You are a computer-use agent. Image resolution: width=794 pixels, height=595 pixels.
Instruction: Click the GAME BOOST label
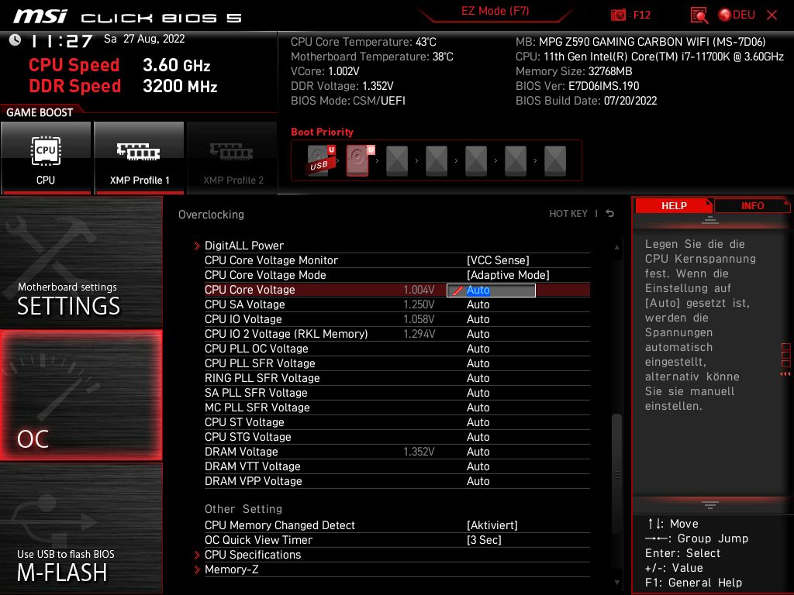(40, 112)
